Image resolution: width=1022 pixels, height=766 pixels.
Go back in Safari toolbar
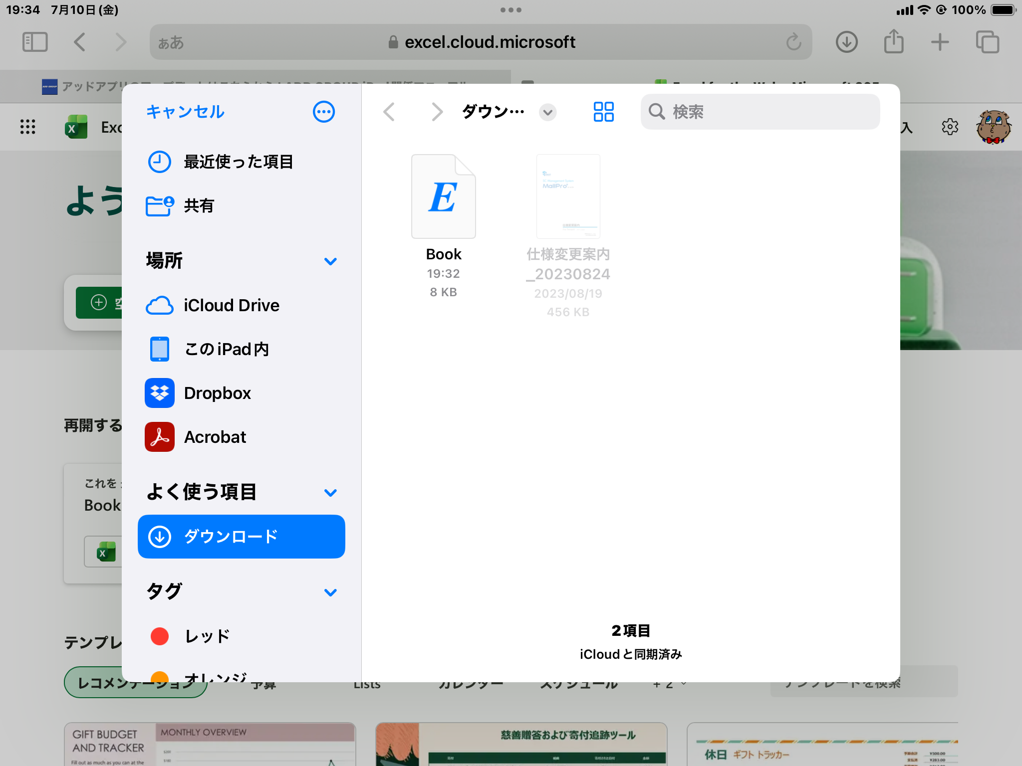[80, 42]
